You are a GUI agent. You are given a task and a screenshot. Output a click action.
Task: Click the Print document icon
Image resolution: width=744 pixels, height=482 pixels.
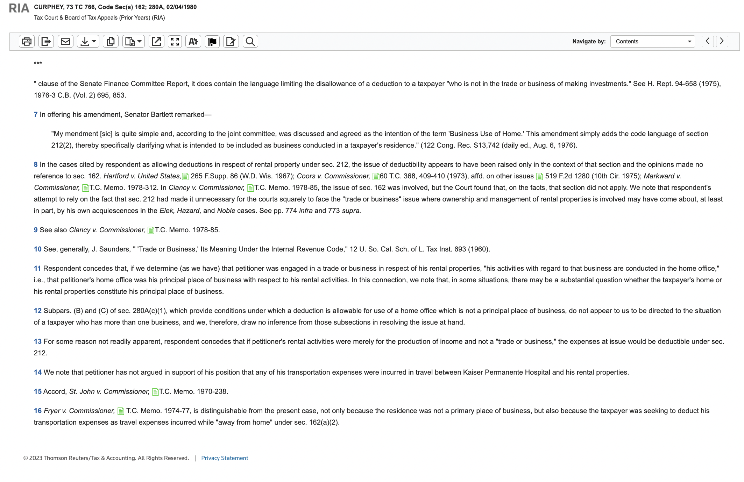27,42
